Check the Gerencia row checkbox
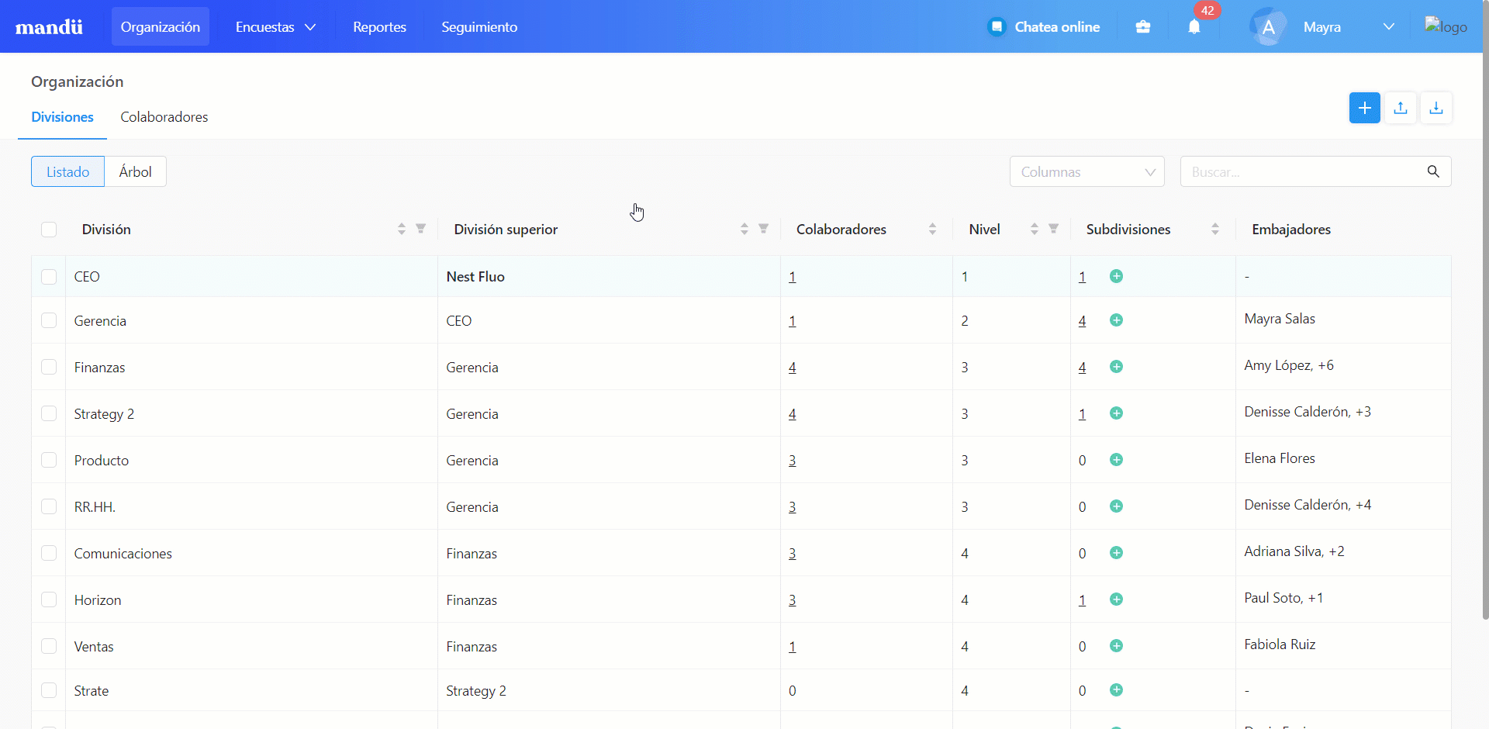The width and height of the screenshot is (1489, 729). tap(49, 320)
